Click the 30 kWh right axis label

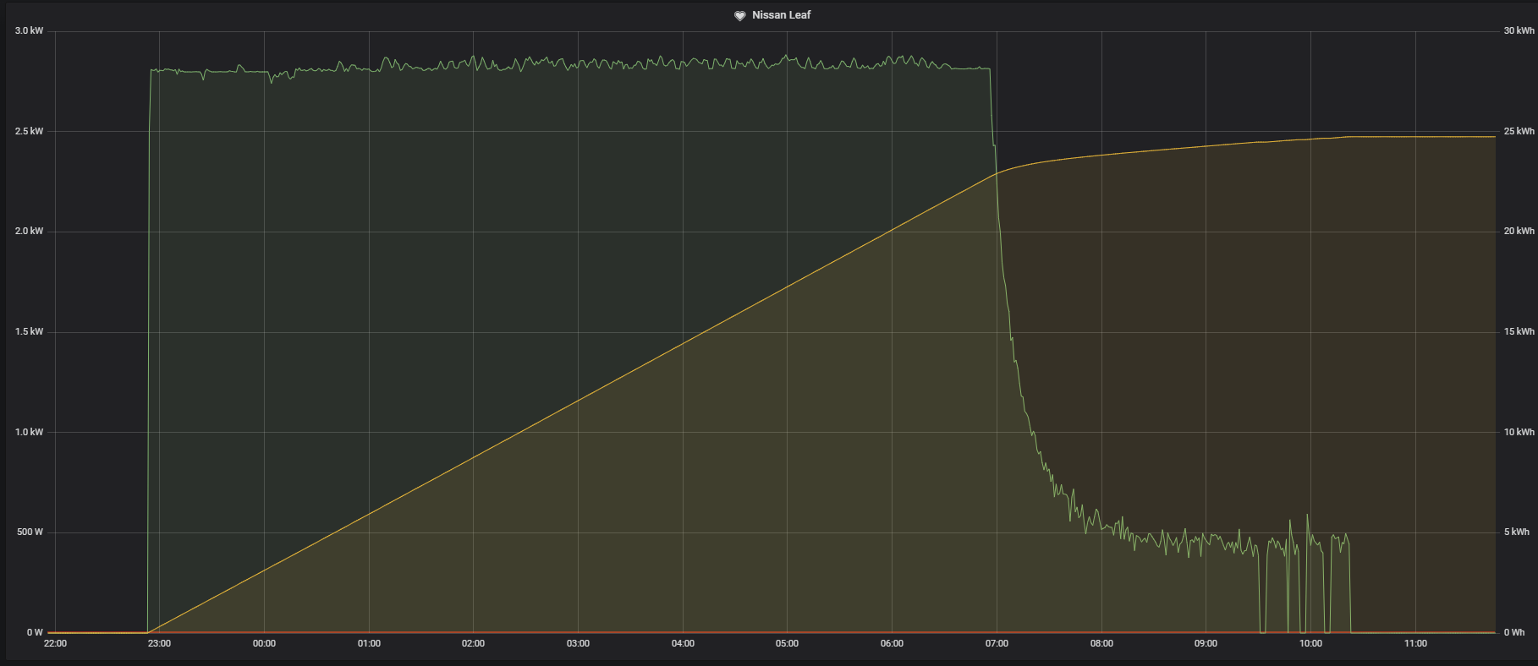1519,31
